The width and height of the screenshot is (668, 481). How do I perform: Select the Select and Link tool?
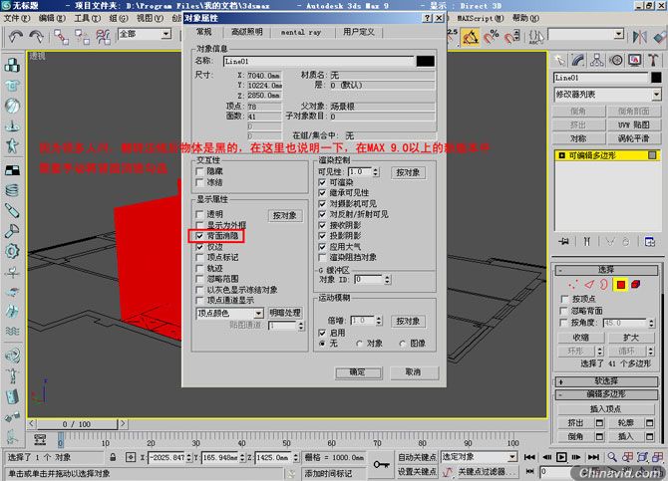pos(61,37)
